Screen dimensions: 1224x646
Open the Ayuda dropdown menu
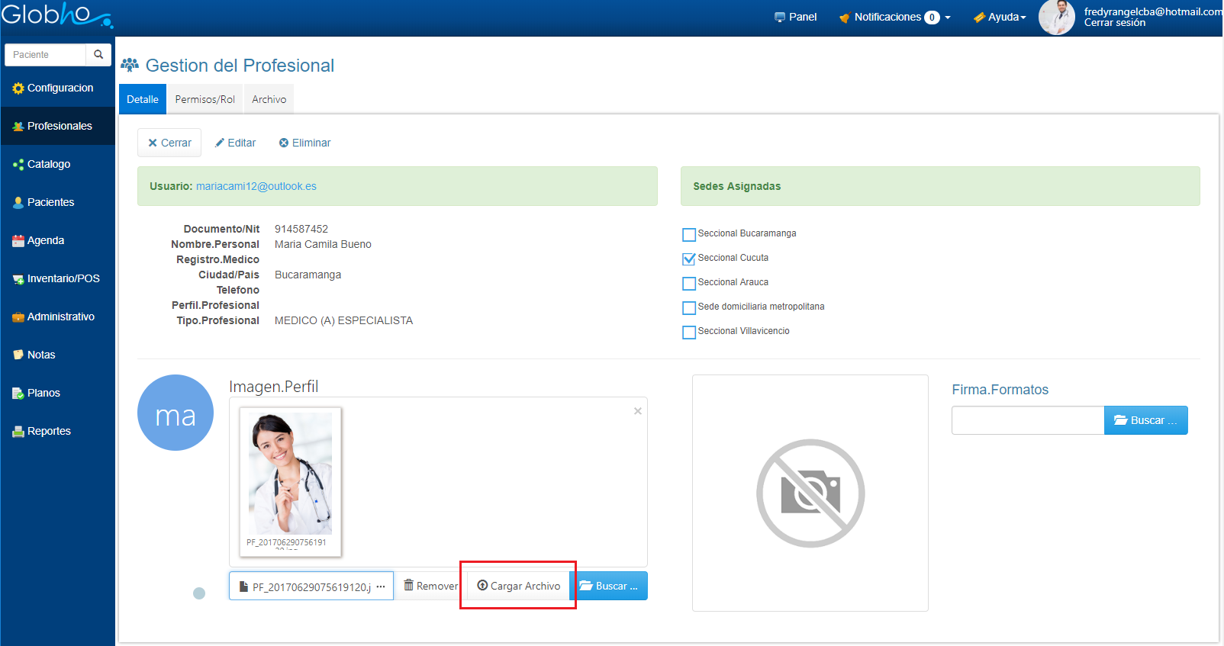(1000, 18)
